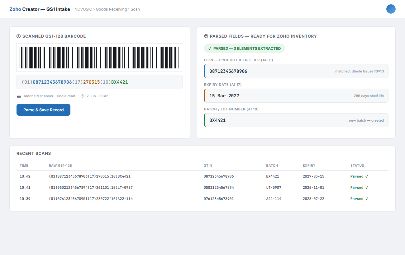Viewport: 405px width, 255px height.
Task: Select the expiry date field 15 Mar 2027
Action: (296, 96)
